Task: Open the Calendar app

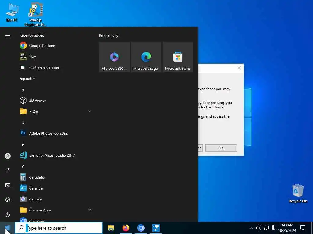Action: pyautogui.click(x=56, y=188)
